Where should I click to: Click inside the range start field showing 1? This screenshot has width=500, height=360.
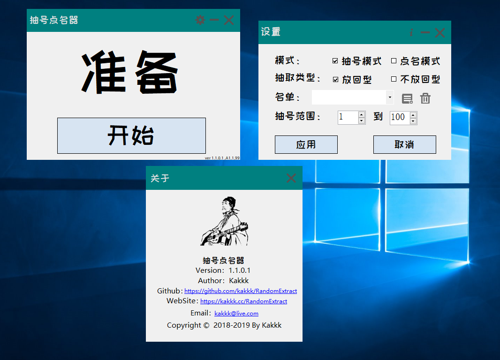pyautogui.click(x=347, y=117)
